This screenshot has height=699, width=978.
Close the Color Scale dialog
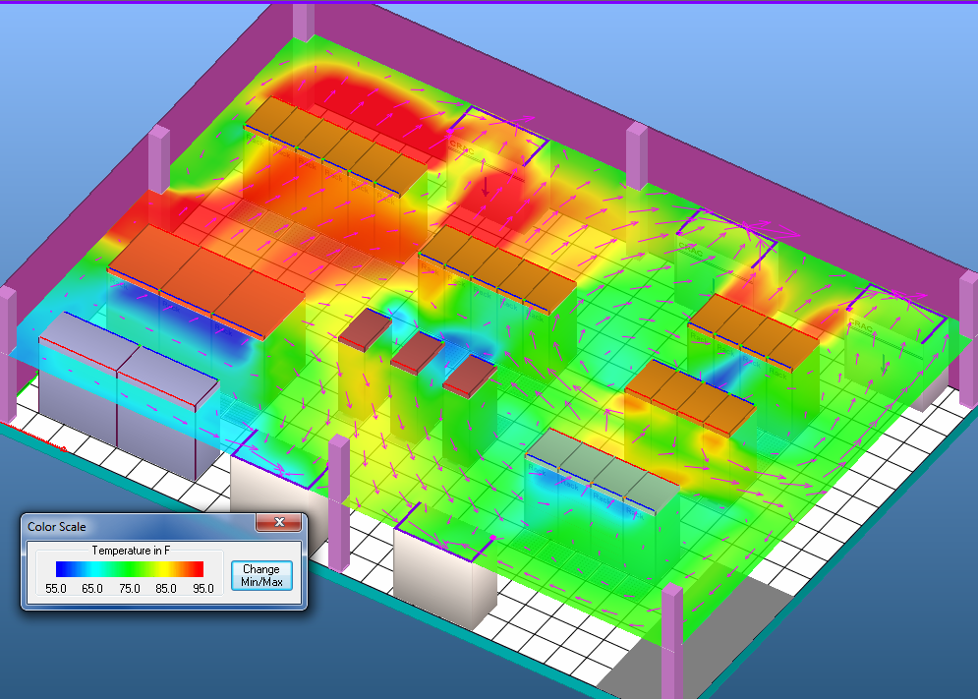279,523
